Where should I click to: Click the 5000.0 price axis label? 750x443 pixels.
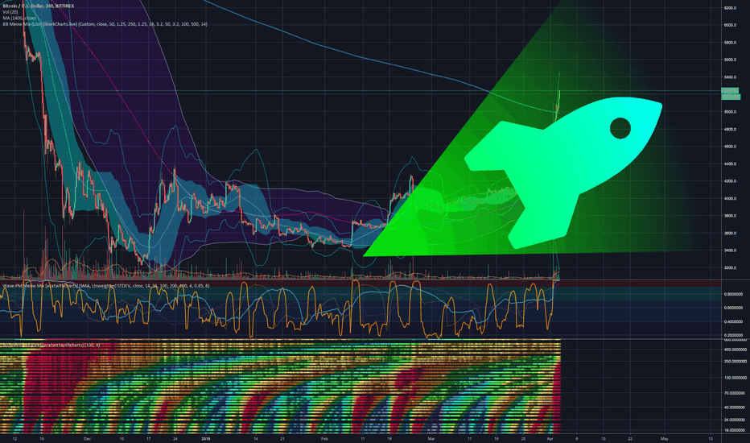[x=730, y=112]
